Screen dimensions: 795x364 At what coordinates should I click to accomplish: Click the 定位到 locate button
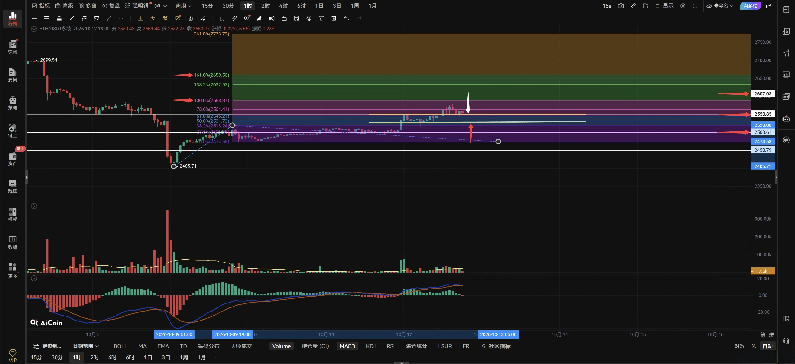(47, 346)
